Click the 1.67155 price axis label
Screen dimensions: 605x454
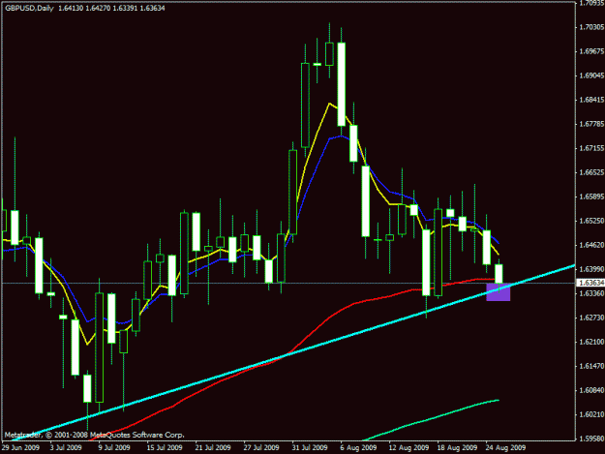point(591,148)
